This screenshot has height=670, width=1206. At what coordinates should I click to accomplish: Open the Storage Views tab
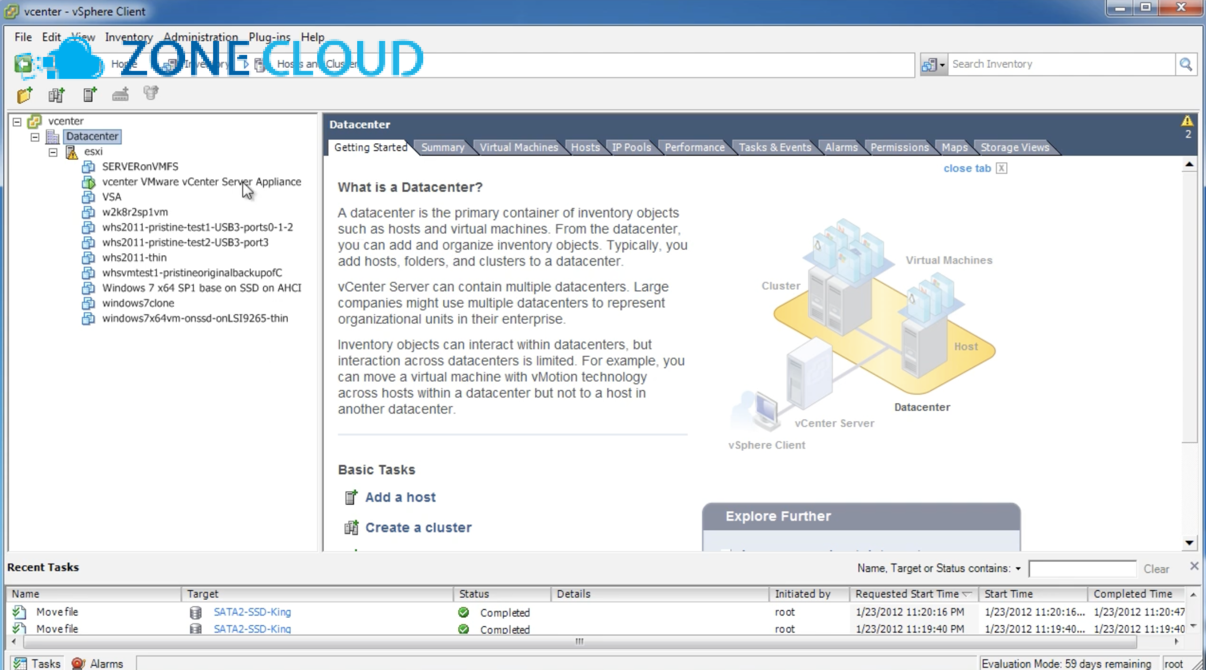(x=1015, y=147)
